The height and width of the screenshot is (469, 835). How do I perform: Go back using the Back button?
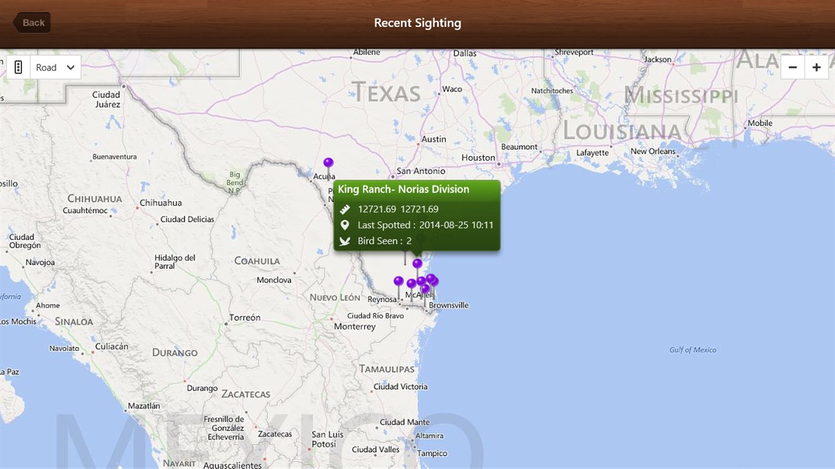click(32, 23)
